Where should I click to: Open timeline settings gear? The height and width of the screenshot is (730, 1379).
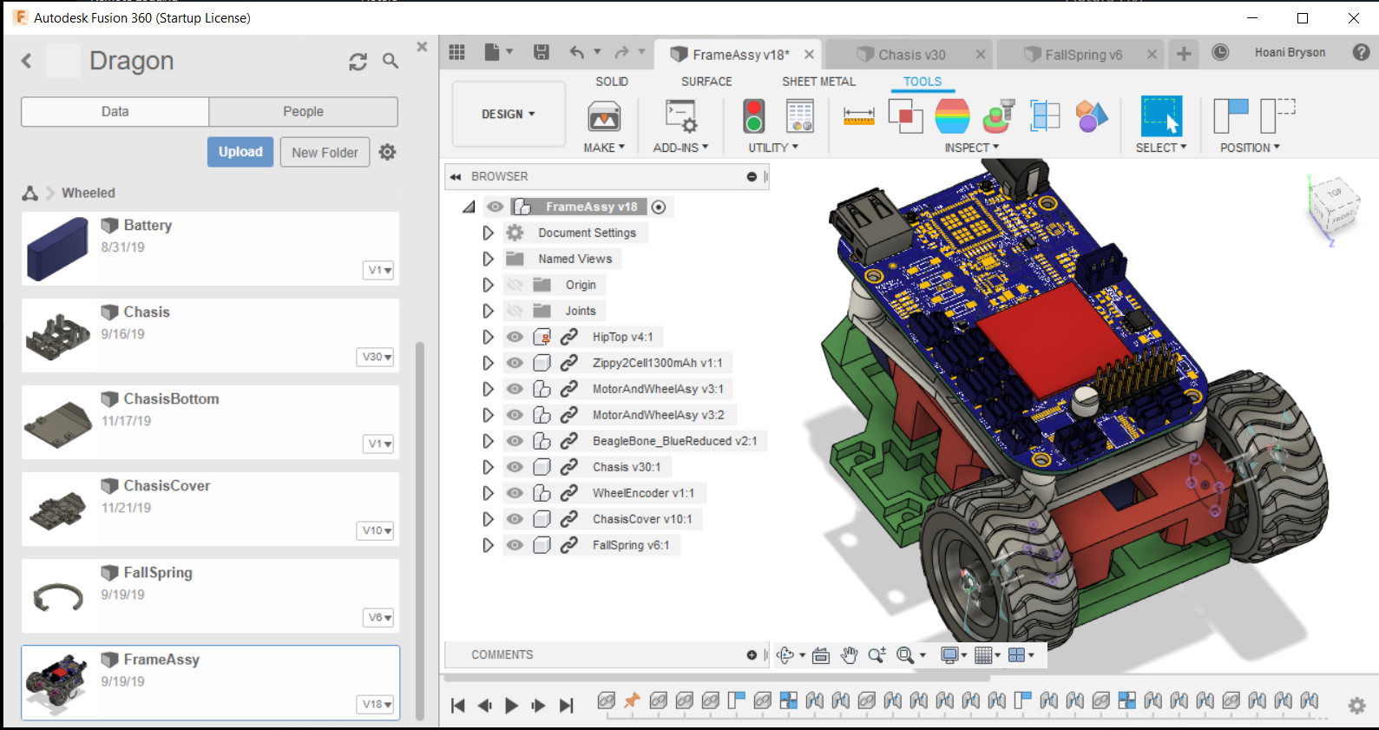[1357, 706]
